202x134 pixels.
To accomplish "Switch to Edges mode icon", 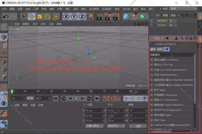I will [4, 69].
